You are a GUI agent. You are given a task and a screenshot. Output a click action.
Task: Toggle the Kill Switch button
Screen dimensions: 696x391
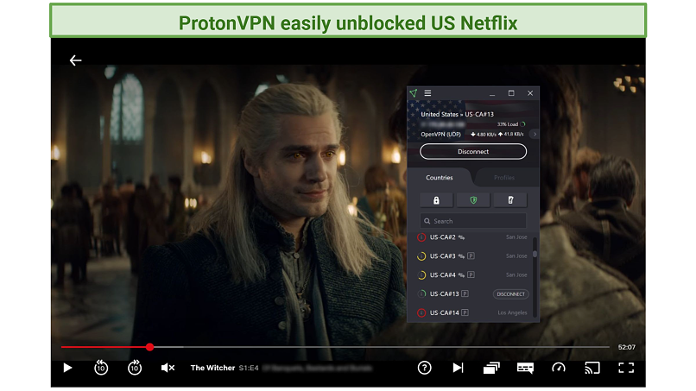(x=510, y=200)
